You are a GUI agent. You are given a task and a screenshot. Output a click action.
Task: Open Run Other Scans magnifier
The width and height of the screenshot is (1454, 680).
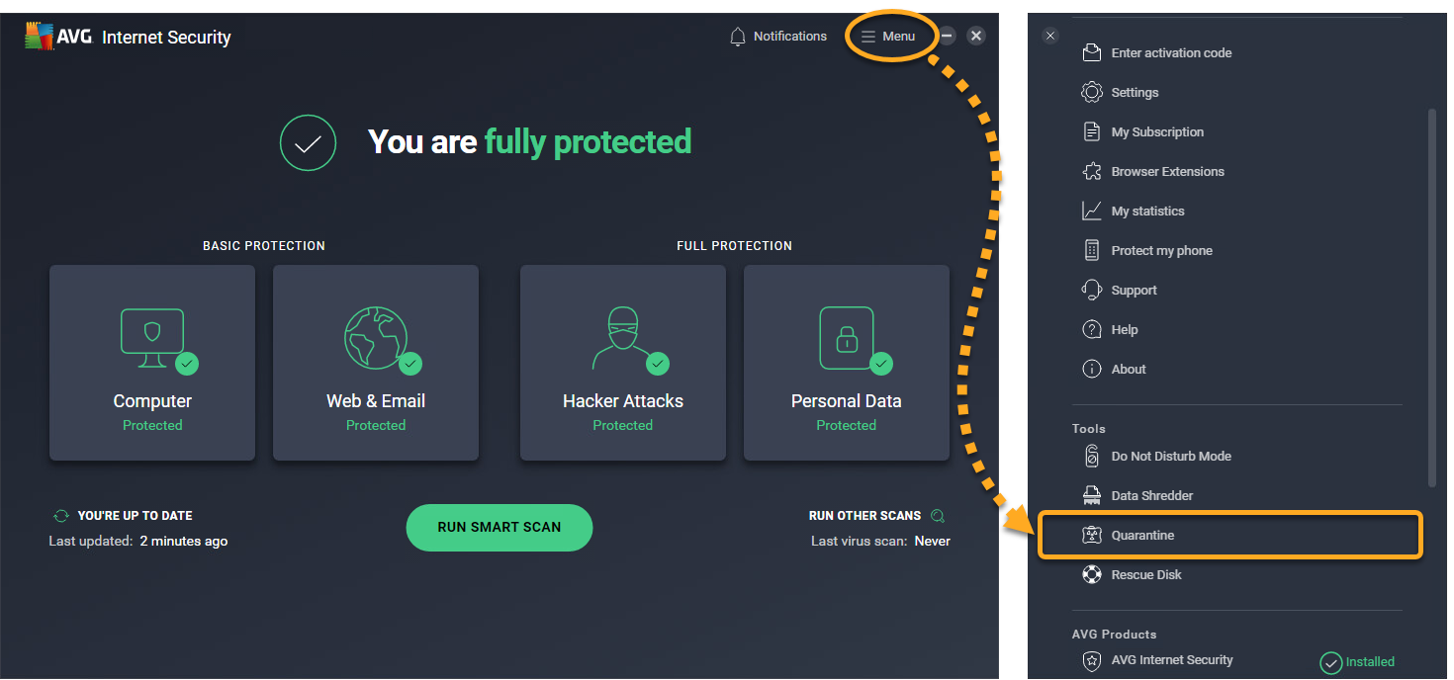point(938,515)
